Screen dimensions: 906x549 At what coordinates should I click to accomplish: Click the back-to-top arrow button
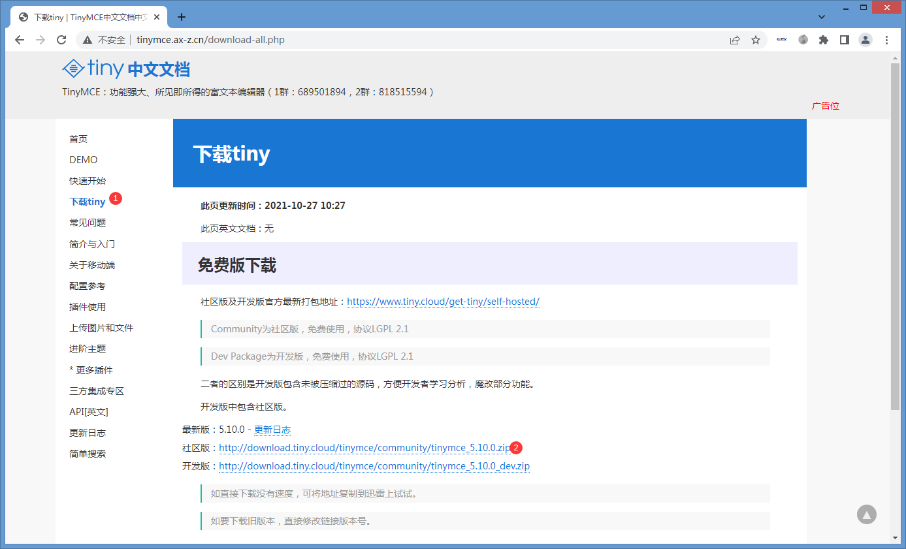pyautogui.click(x=866, y=514)
